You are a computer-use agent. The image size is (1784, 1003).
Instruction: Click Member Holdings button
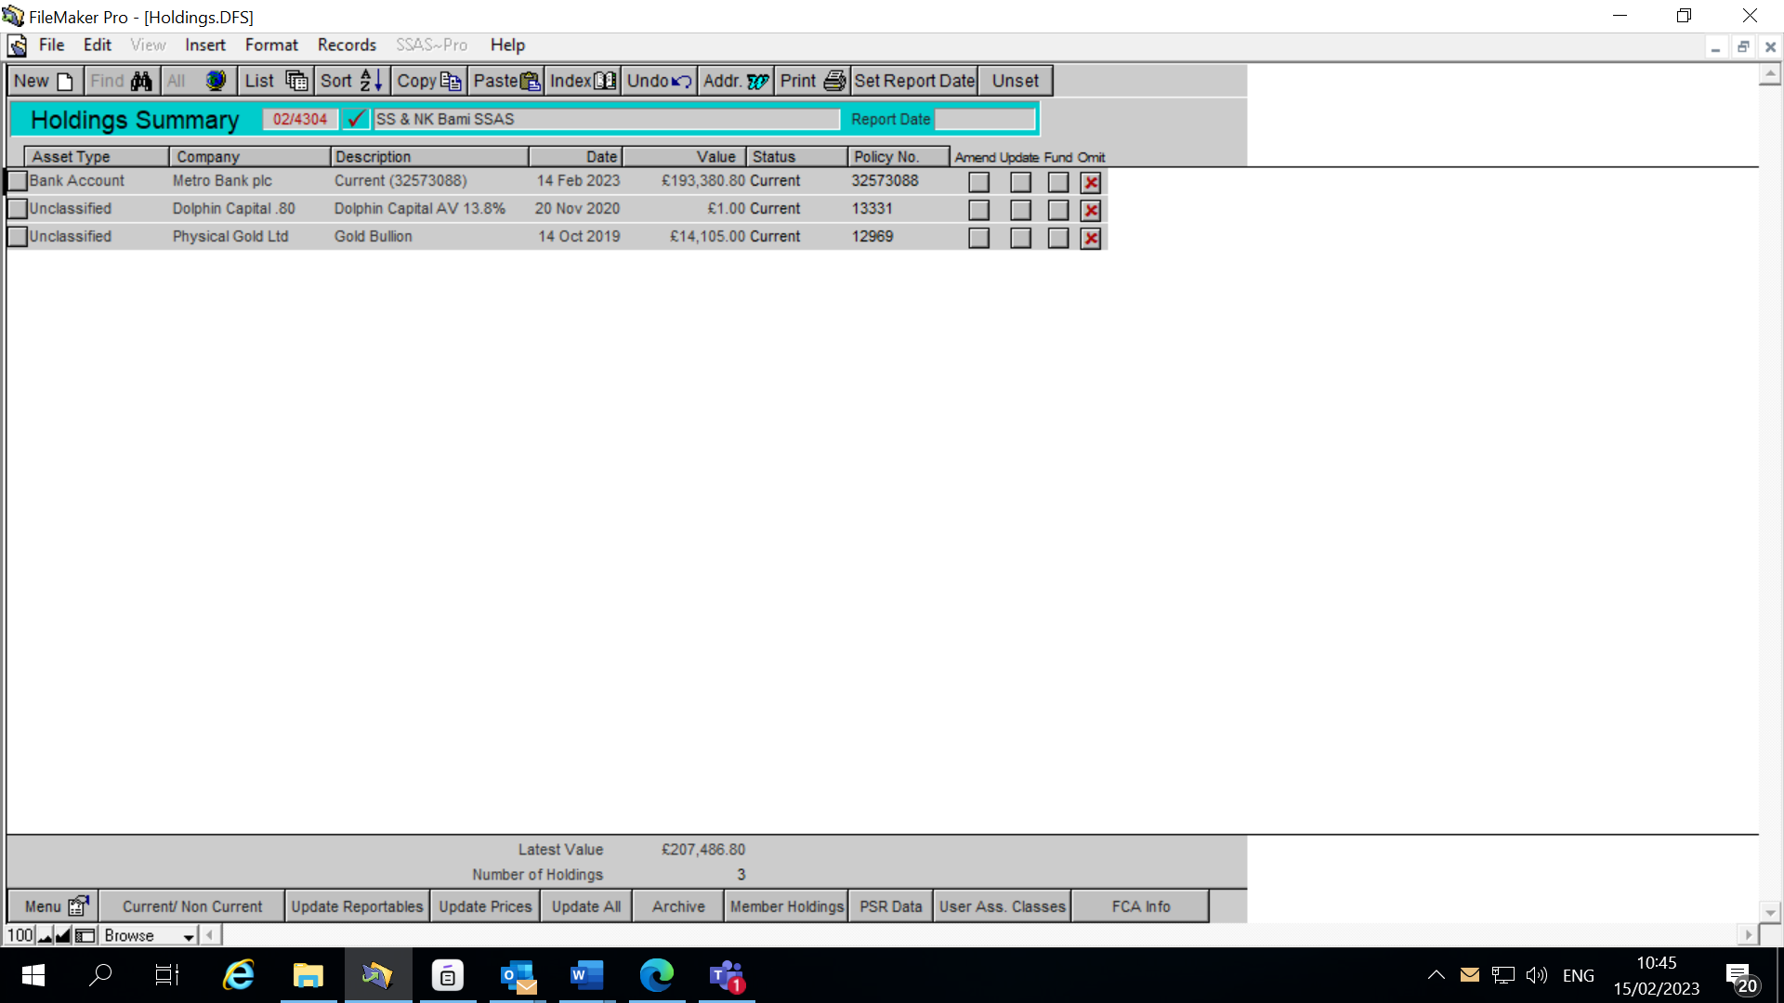(786, 906)
